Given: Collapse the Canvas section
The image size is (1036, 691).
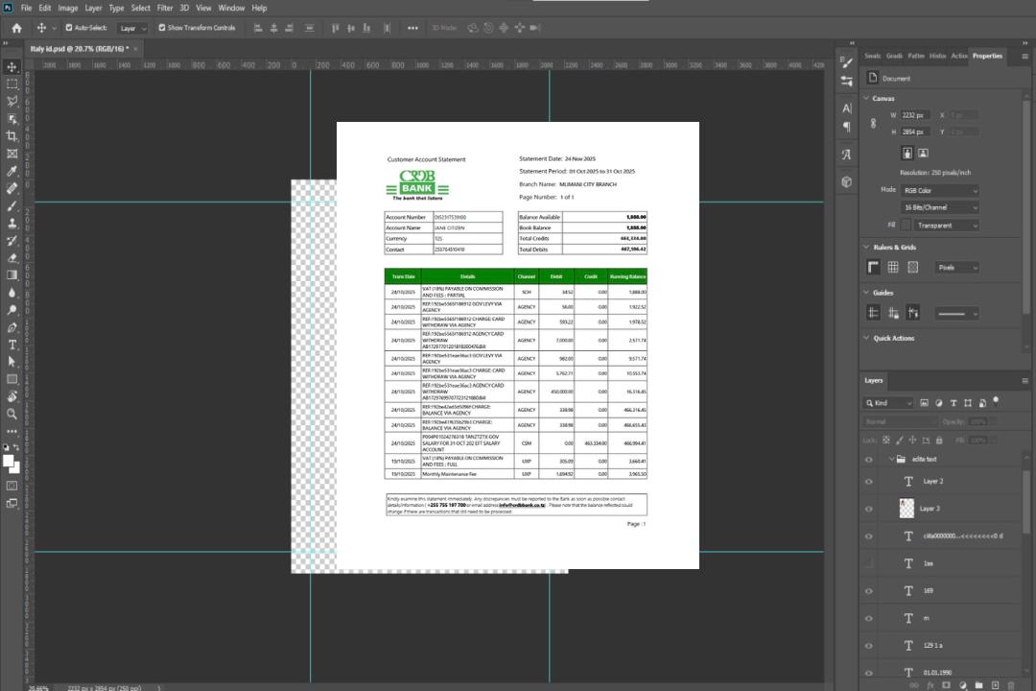Looking at the screenshot, I should (x=867, y=98).
